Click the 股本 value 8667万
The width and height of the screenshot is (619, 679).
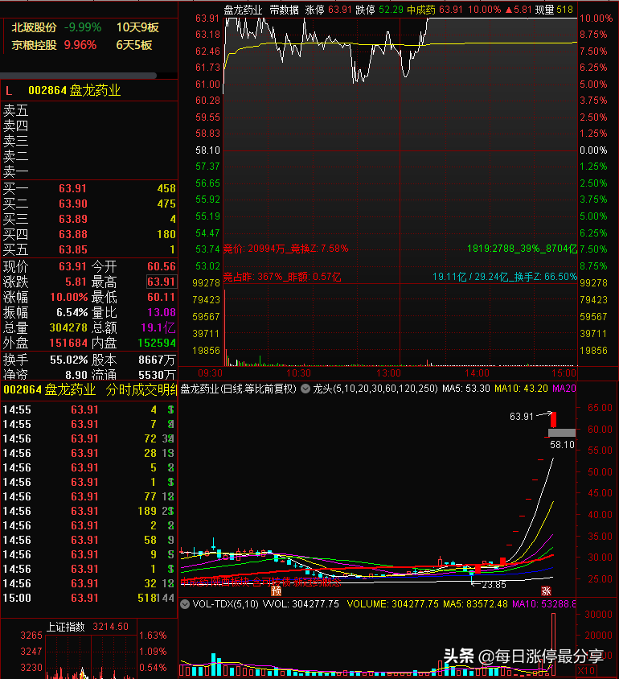click(x=157, y=360)
